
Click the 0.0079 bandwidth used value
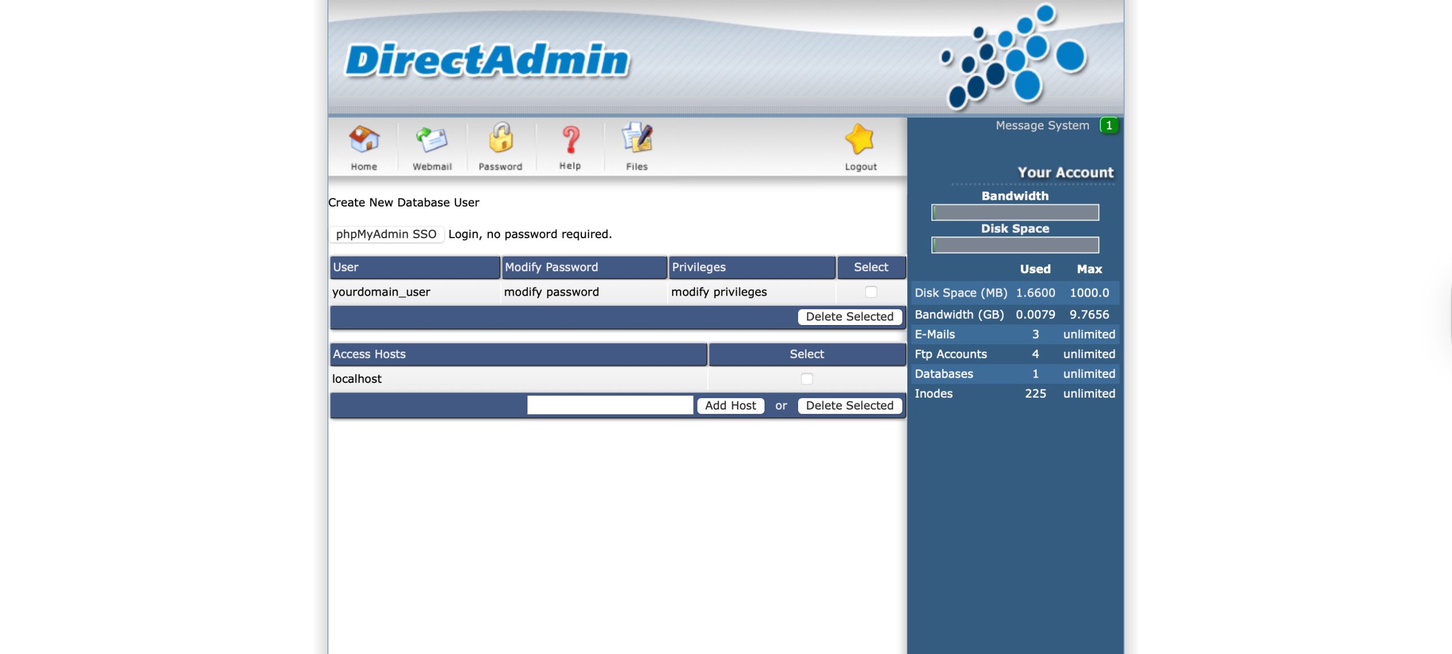1035,314
